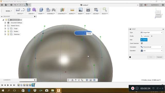
Task: Activate the root component radio button
Action: 21,20
